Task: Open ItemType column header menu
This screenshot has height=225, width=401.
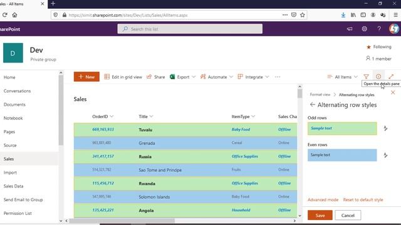Action: 243,117
